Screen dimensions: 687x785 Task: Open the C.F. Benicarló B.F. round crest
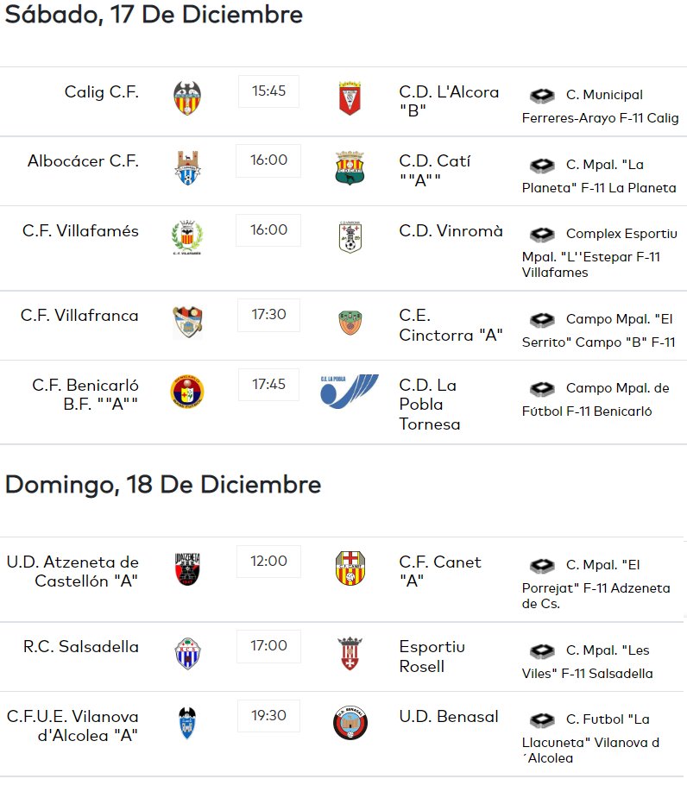click(187, 391)
